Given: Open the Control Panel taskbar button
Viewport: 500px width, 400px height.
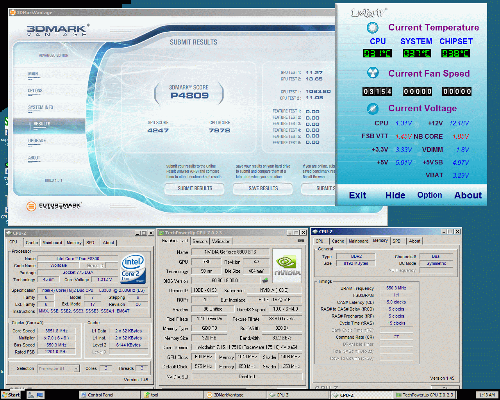Looking at the screenshot, I should [x=109, y=395].
